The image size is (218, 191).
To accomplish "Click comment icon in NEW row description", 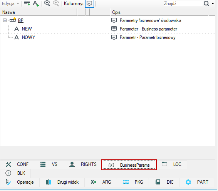I will (x=114, y=29).
